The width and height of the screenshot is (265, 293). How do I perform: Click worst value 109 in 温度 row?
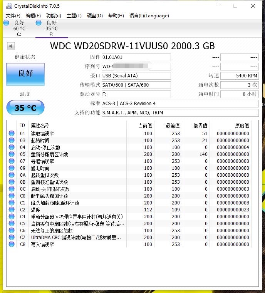tap(176, 209)
